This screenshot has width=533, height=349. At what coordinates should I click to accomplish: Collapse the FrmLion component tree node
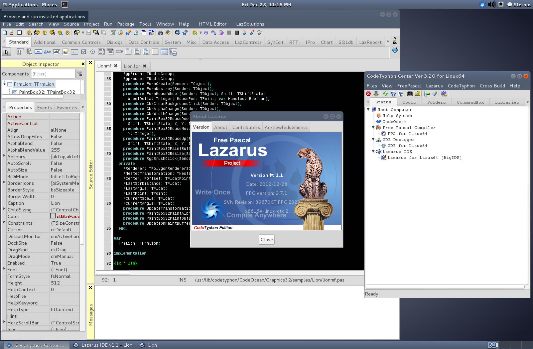[x=5, y=84]
